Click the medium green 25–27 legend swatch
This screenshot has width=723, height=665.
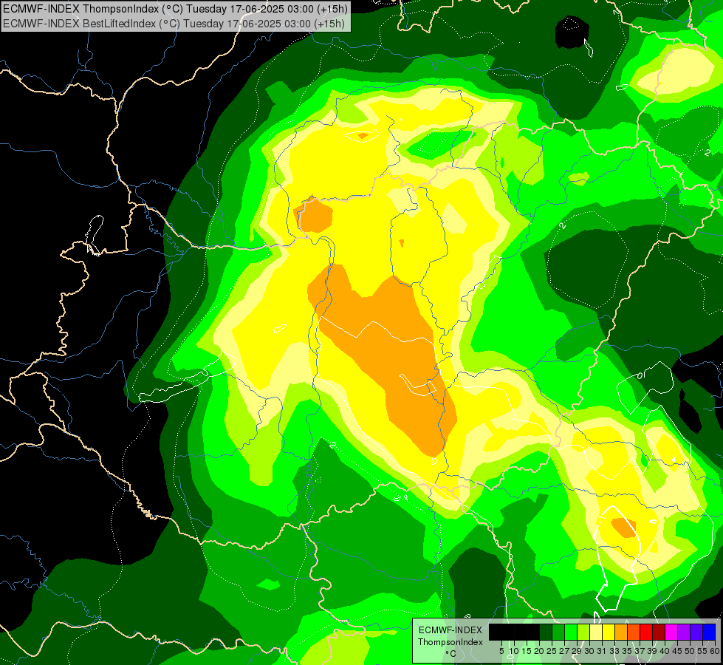click(x=558, y=632)
